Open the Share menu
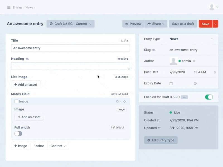The height and width of the screenshot is (167, 223). [156, 24]
